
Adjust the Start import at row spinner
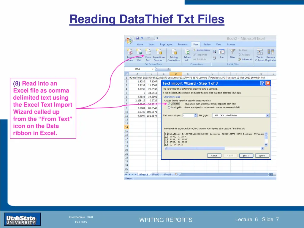(196, 115)
